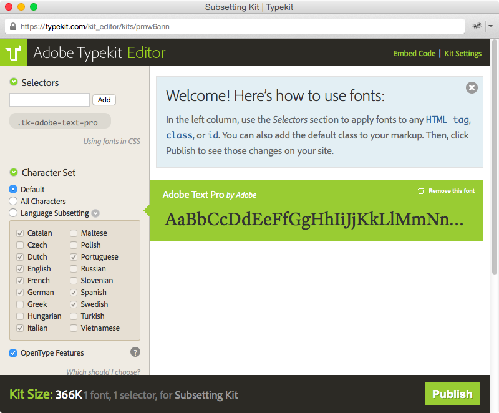The image size is (499, 413).
Task: Click the browser extension icon beside the address bar
Action: [x=477, y=26]
